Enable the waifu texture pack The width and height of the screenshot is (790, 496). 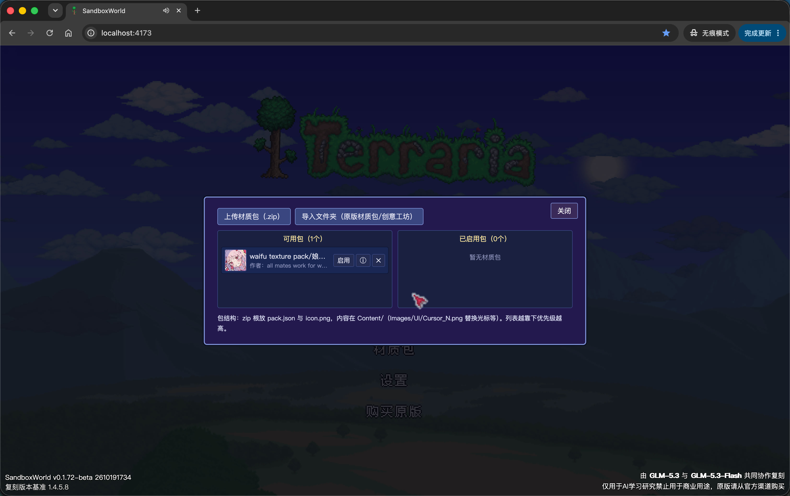pyautogui.click(x=343, y=261)
